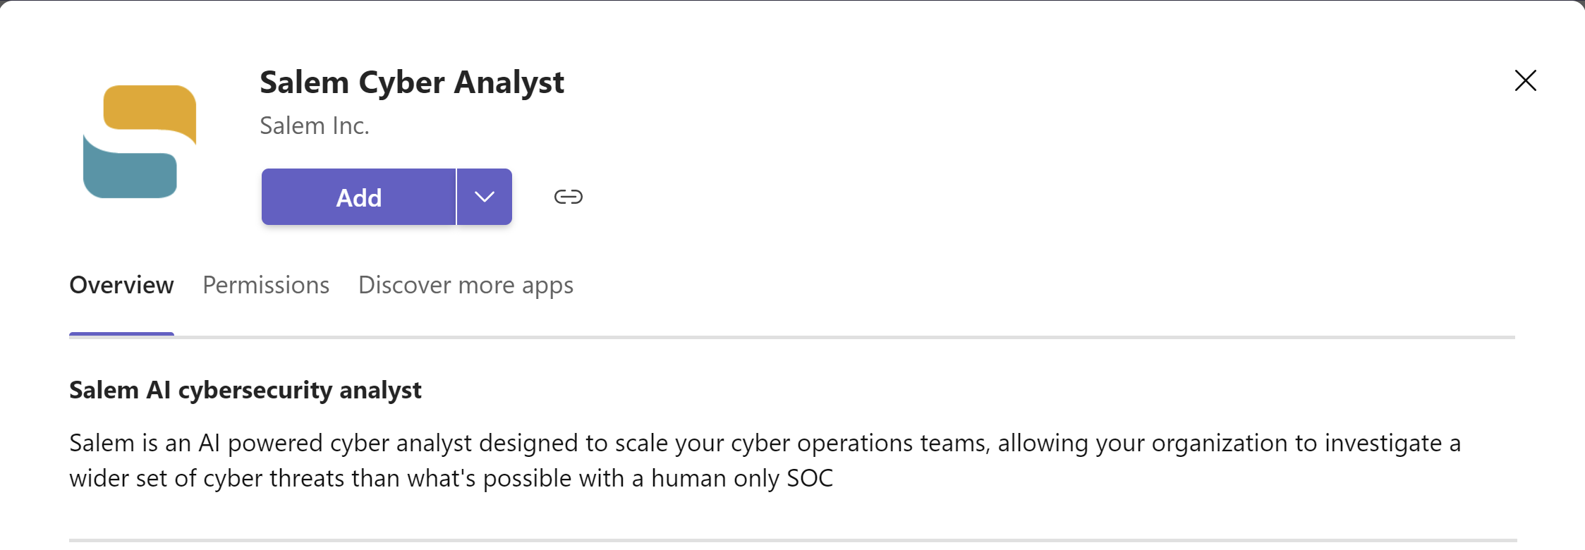Click the app description paragraph text
This screenshot has height=550, width=1585.
[x=765, y=460]
